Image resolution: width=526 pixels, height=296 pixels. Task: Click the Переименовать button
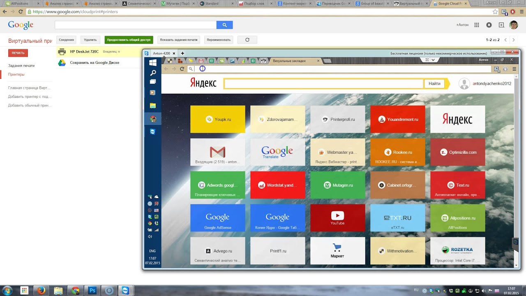click(219, 40)
